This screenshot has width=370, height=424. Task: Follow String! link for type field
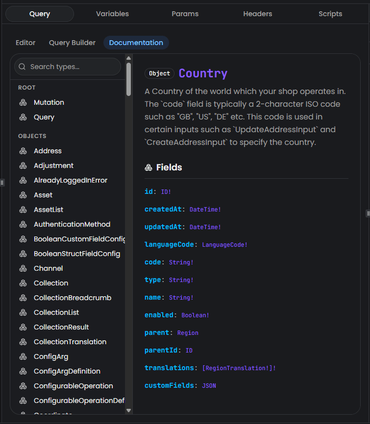click(181, 280)
